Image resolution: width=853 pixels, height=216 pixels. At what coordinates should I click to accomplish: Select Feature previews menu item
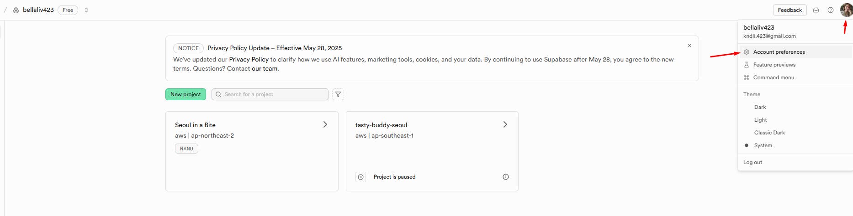pos(774,65)
